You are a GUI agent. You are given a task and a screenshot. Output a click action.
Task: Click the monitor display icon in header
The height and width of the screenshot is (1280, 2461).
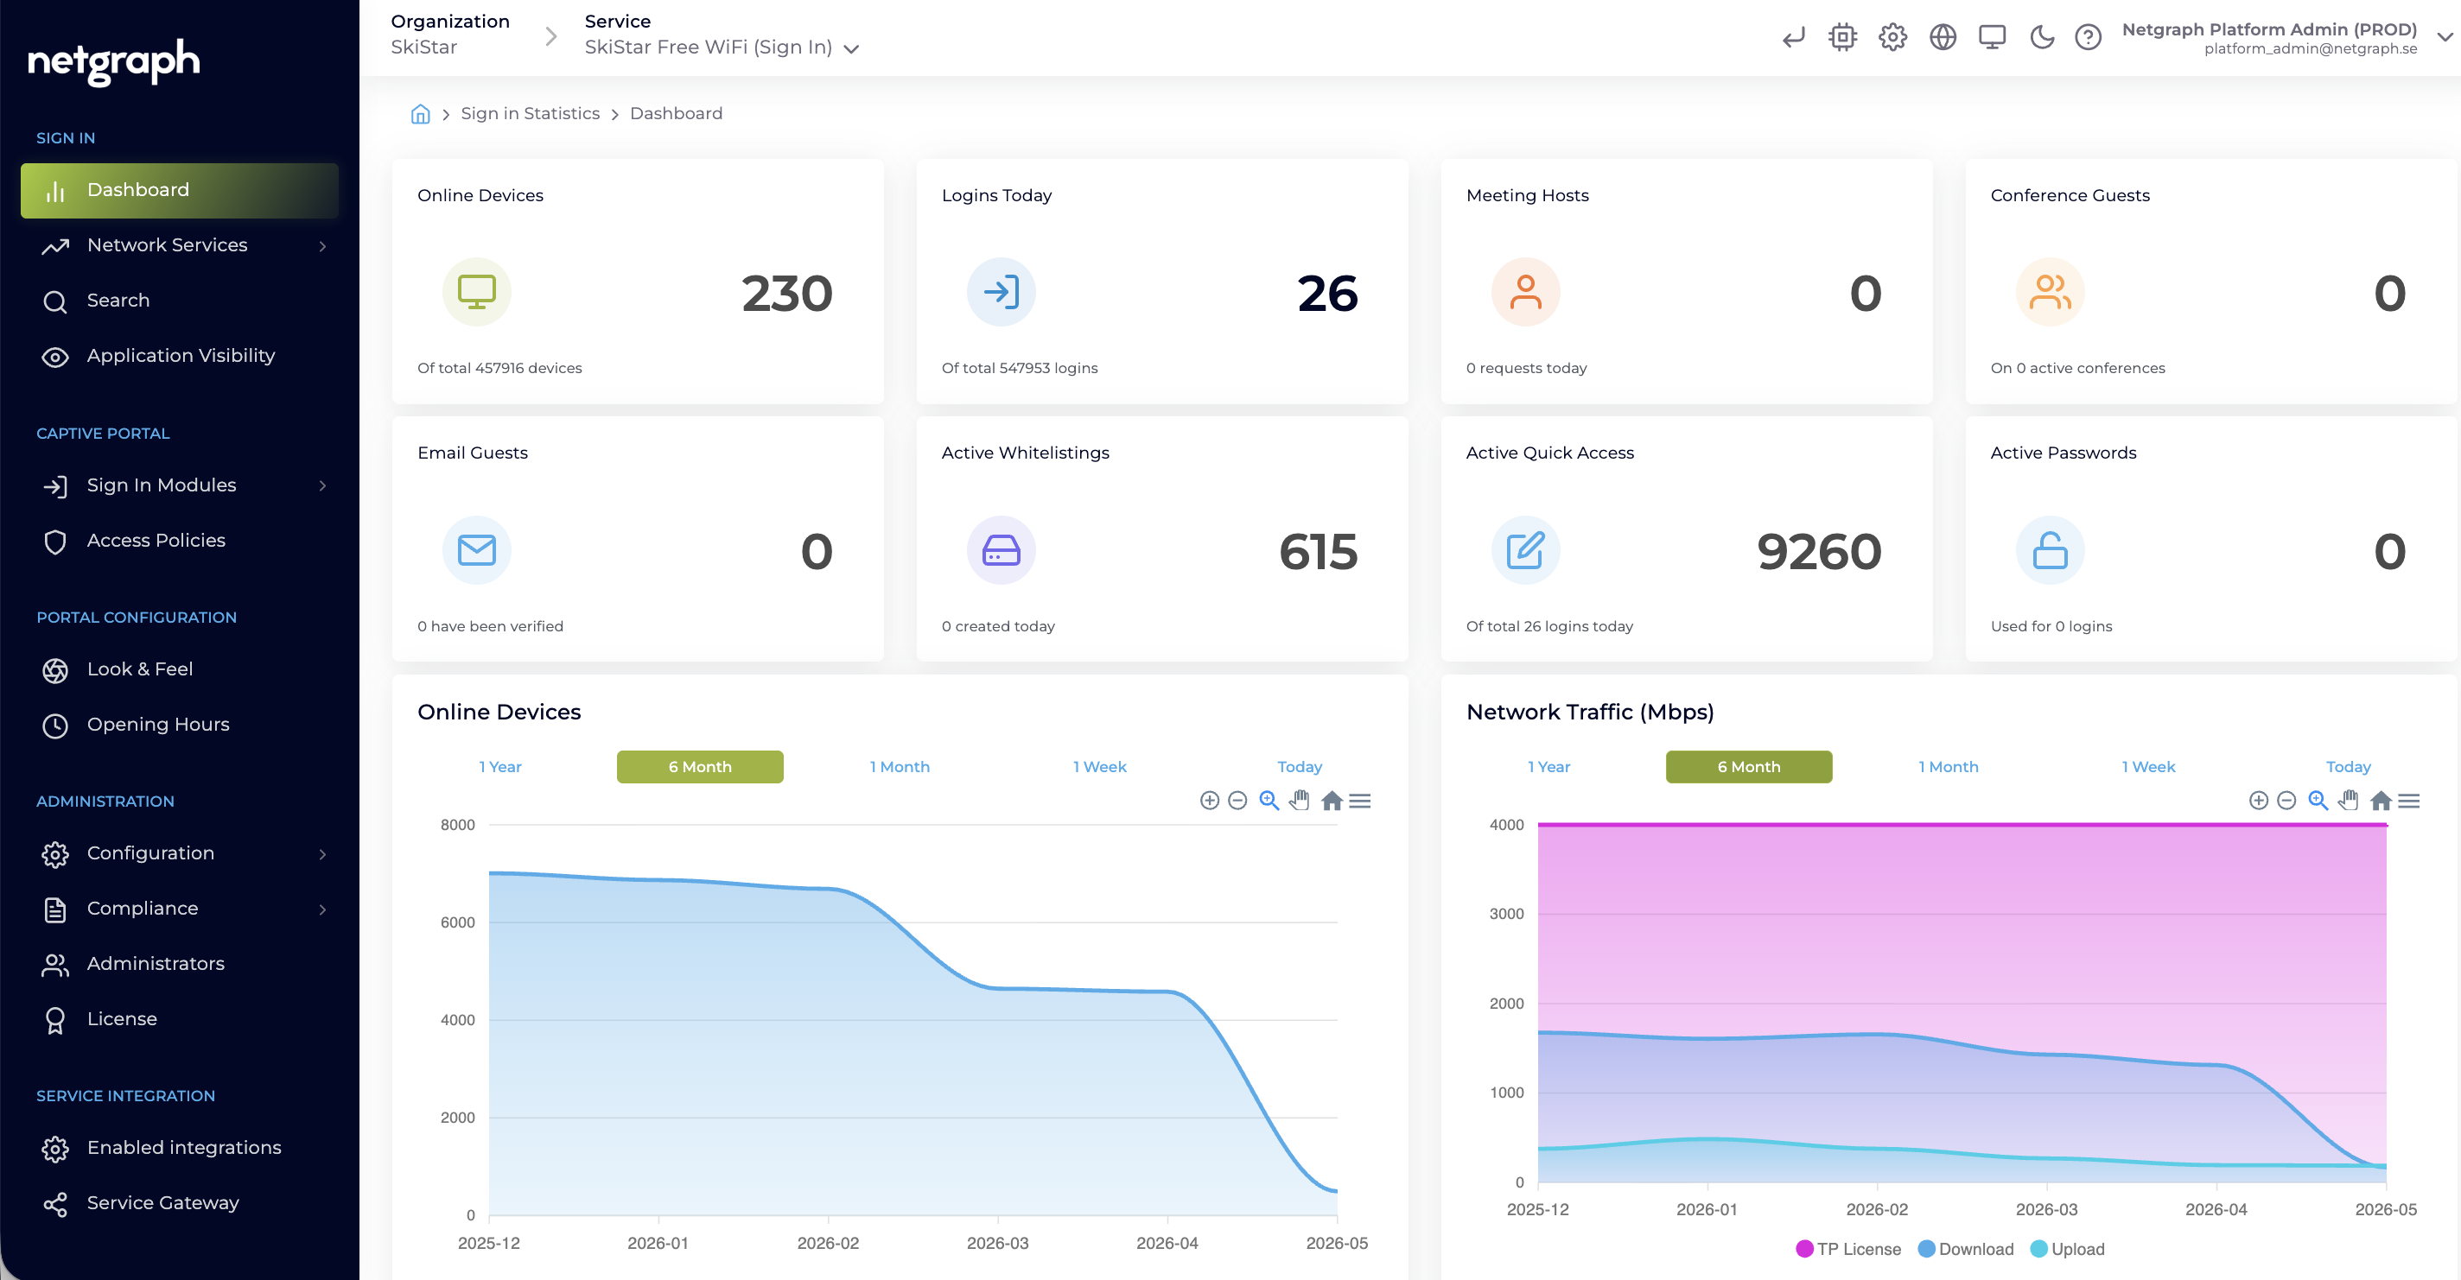coord(1992,37)
